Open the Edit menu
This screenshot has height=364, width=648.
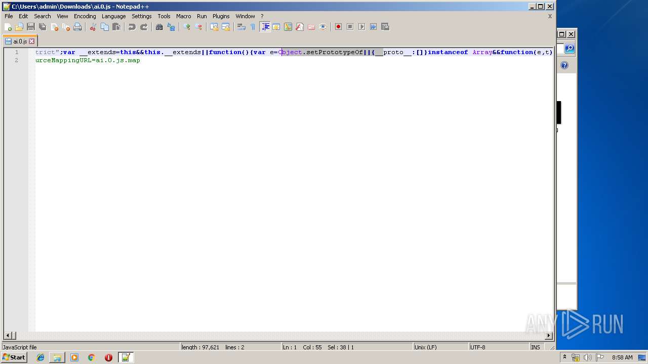[x=23, y=16]
